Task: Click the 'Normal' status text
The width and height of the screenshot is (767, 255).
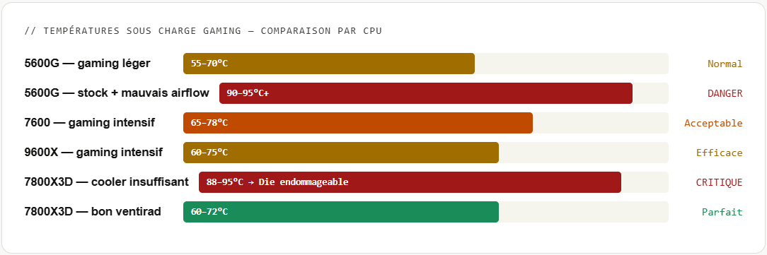Action: [725, 64]
